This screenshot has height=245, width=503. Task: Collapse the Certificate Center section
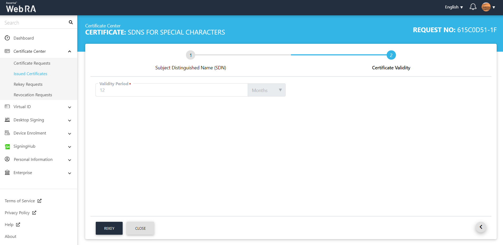(70, 51)
